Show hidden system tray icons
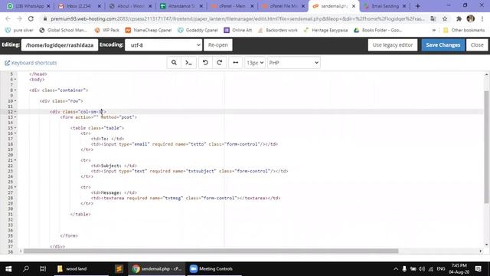490x276 pixels. pos(396,269)
